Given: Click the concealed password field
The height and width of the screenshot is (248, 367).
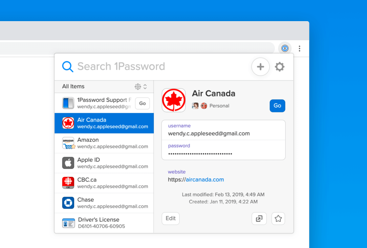Looking at the screenshot, I should 224,150.
